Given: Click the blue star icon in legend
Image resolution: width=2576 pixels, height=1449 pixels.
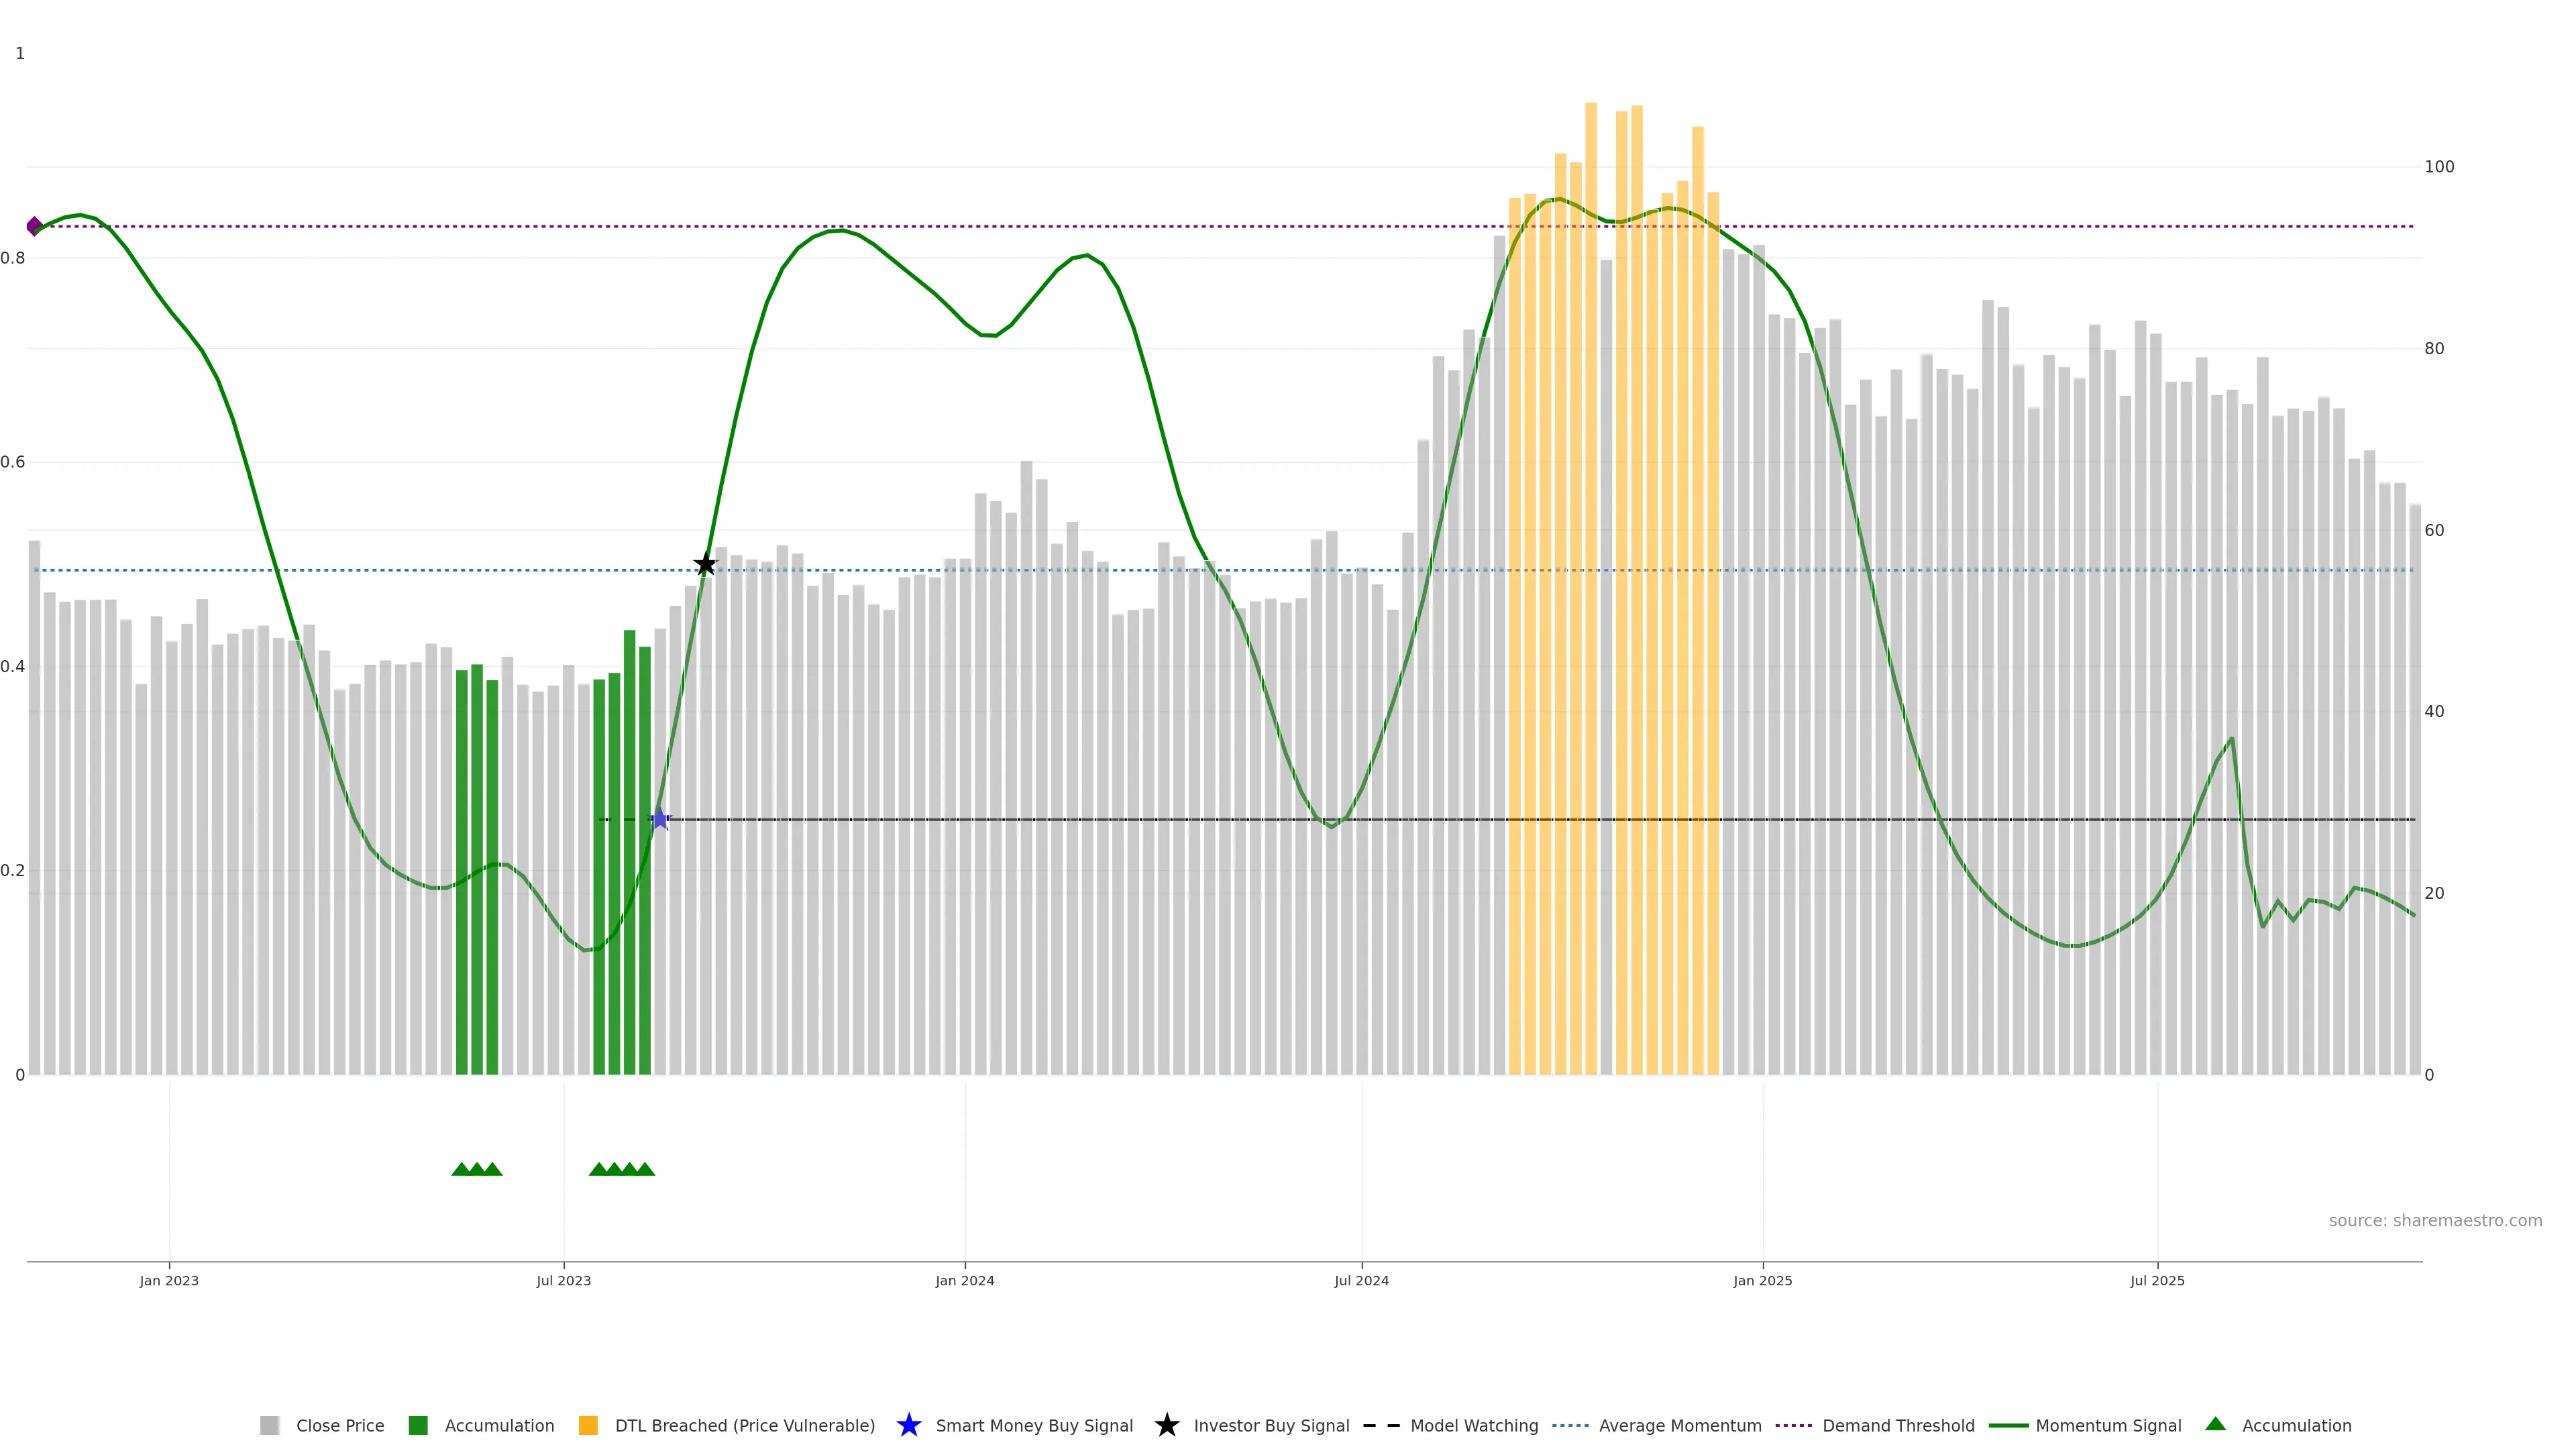Looking at the screenshot, I should [x=908, y=1425].
